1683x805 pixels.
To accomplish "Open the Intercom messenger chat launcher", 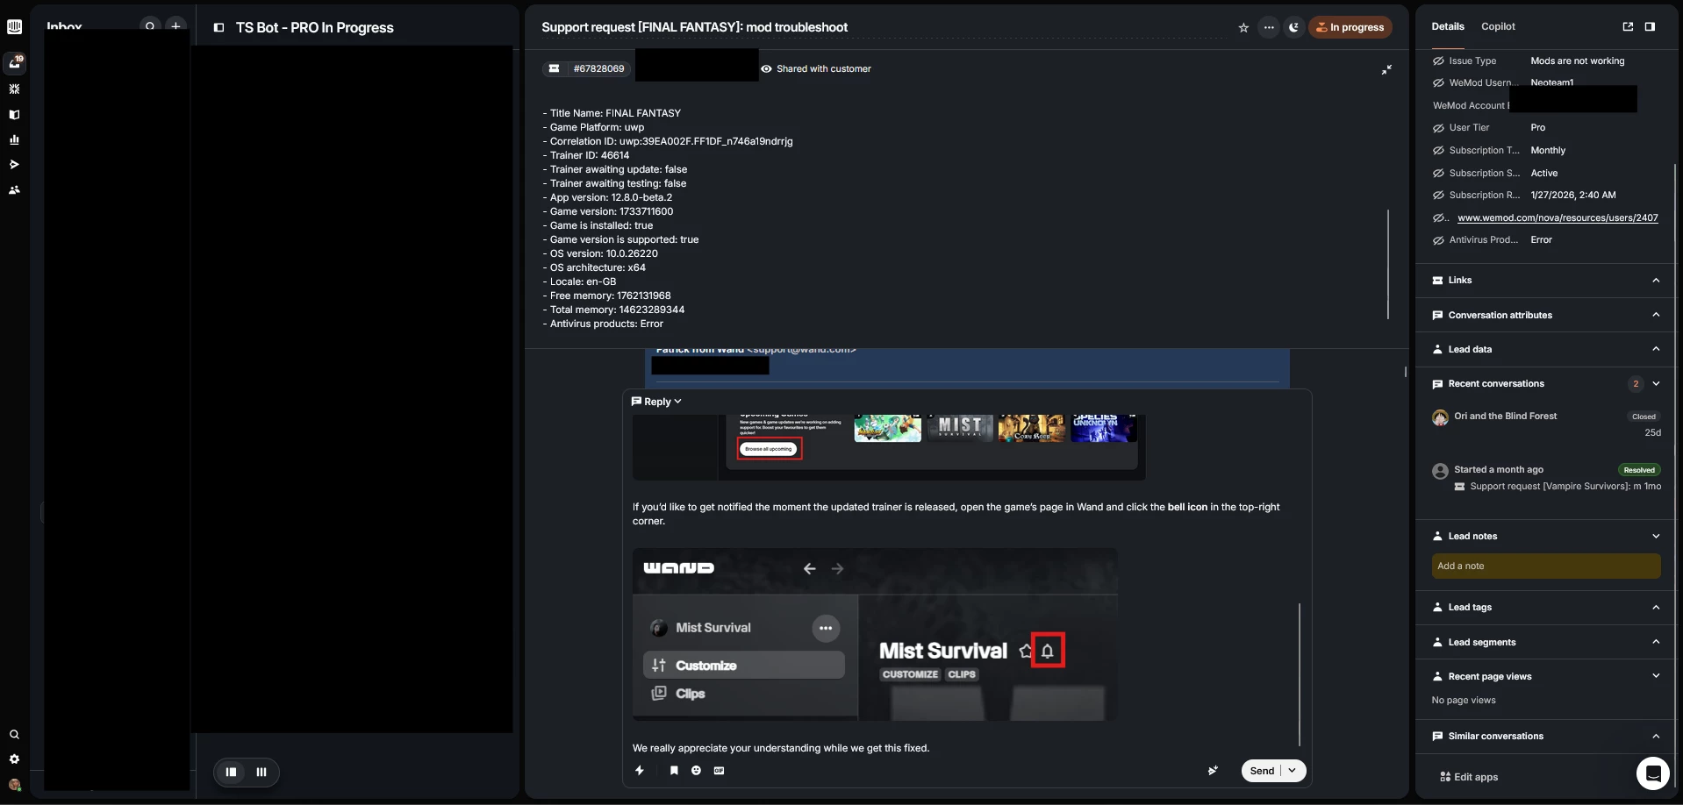I will coord(1653,773).
